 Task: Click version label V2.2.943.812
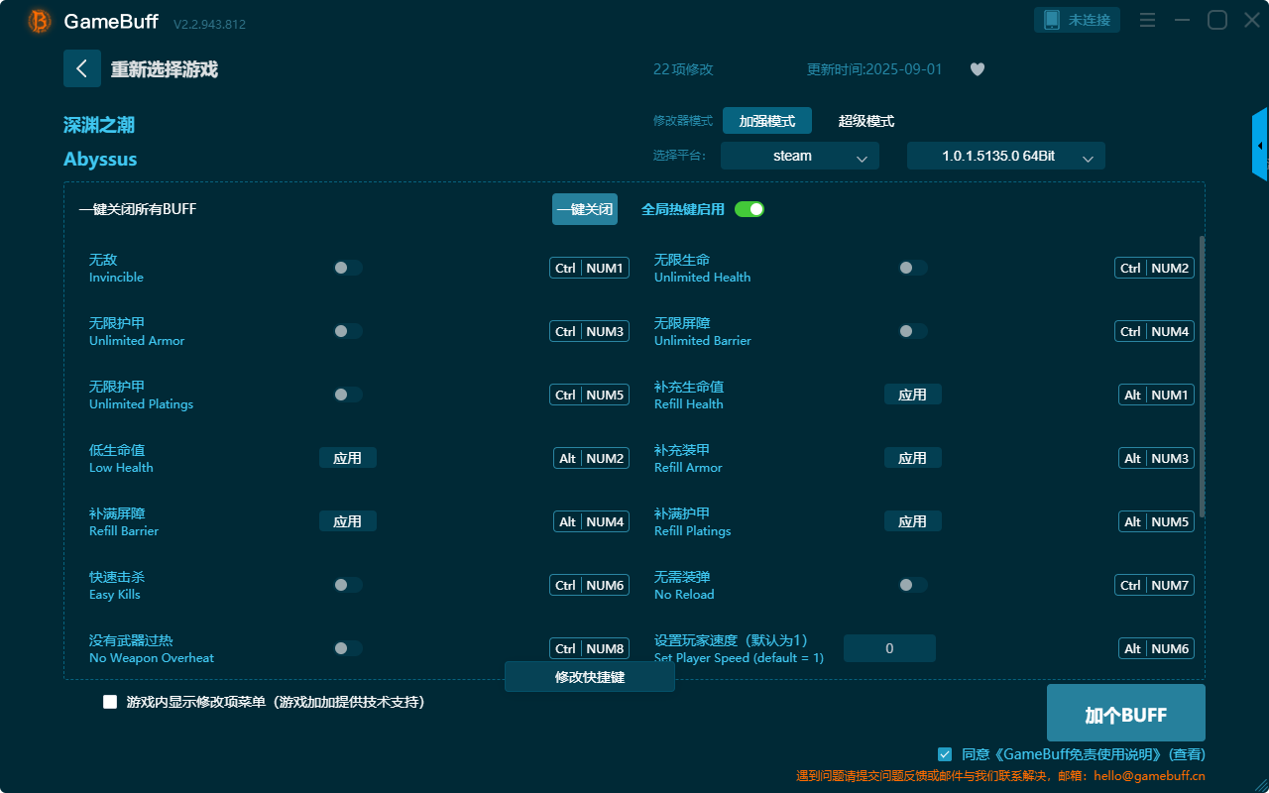click(209, 24)
